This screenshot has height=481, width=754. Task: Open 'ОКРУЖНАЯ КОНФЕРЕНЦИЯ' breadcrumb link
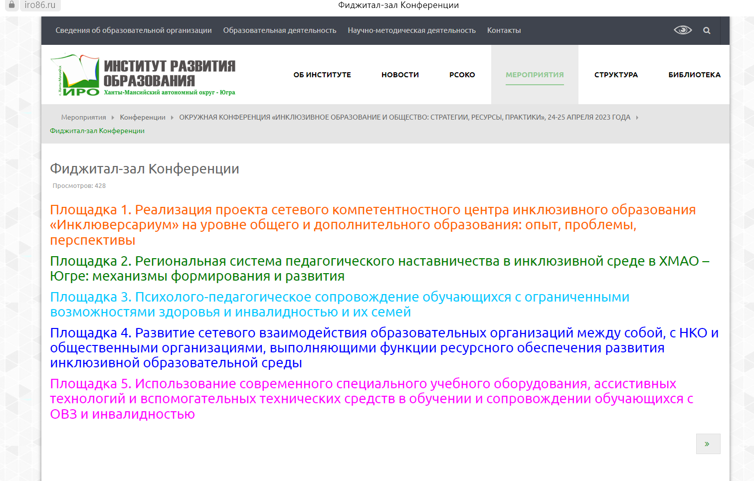tap(404, 117)
